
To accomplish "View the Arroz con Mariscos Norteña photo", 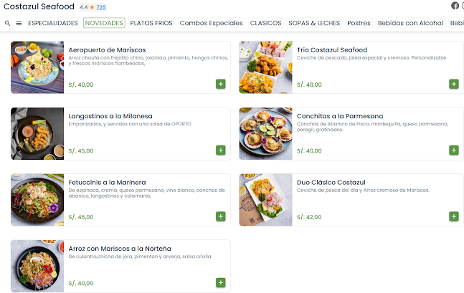I will 37,266.
